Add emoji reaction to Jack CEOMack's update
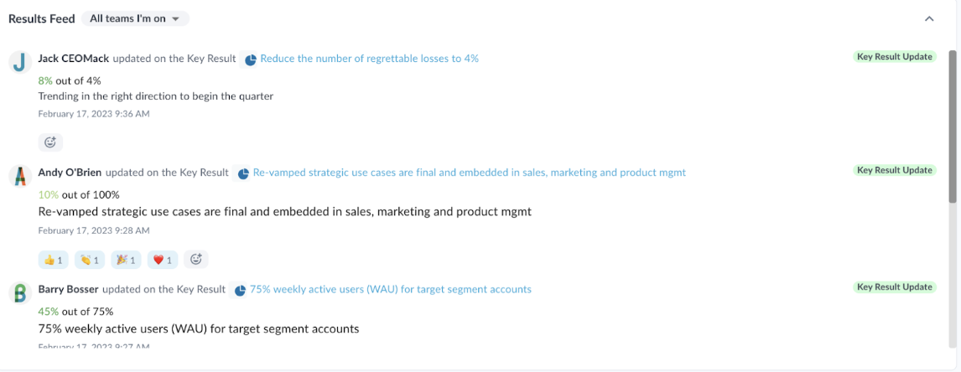This screenshot has width=961, height=372. tap(50, 142)
